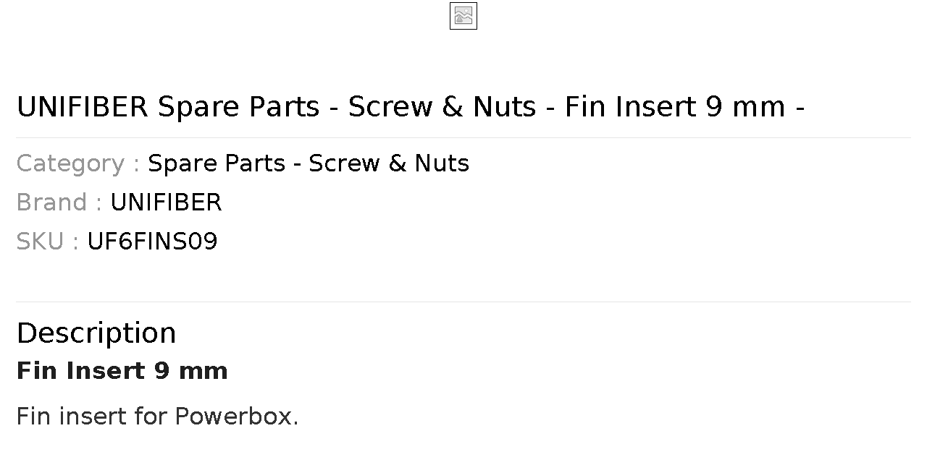Image resolution: width=927 pixels, height=457 pixels.
Task: Click the gray Category label
Action: [77, 163]
